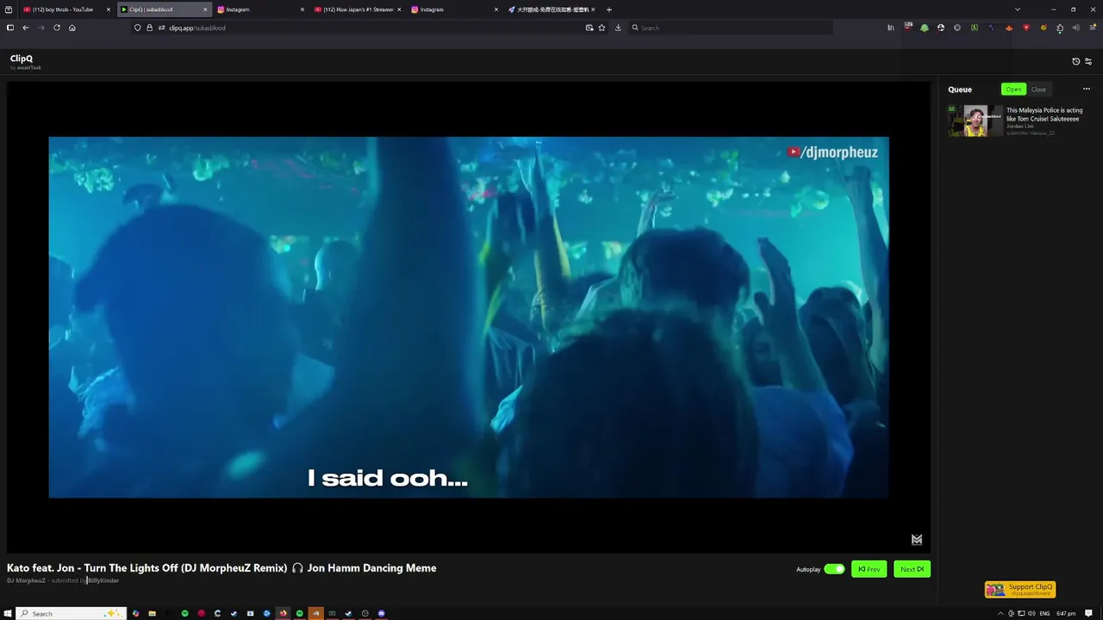
Task: Set queue status to Close
Action: click(x=1038, y=90)
